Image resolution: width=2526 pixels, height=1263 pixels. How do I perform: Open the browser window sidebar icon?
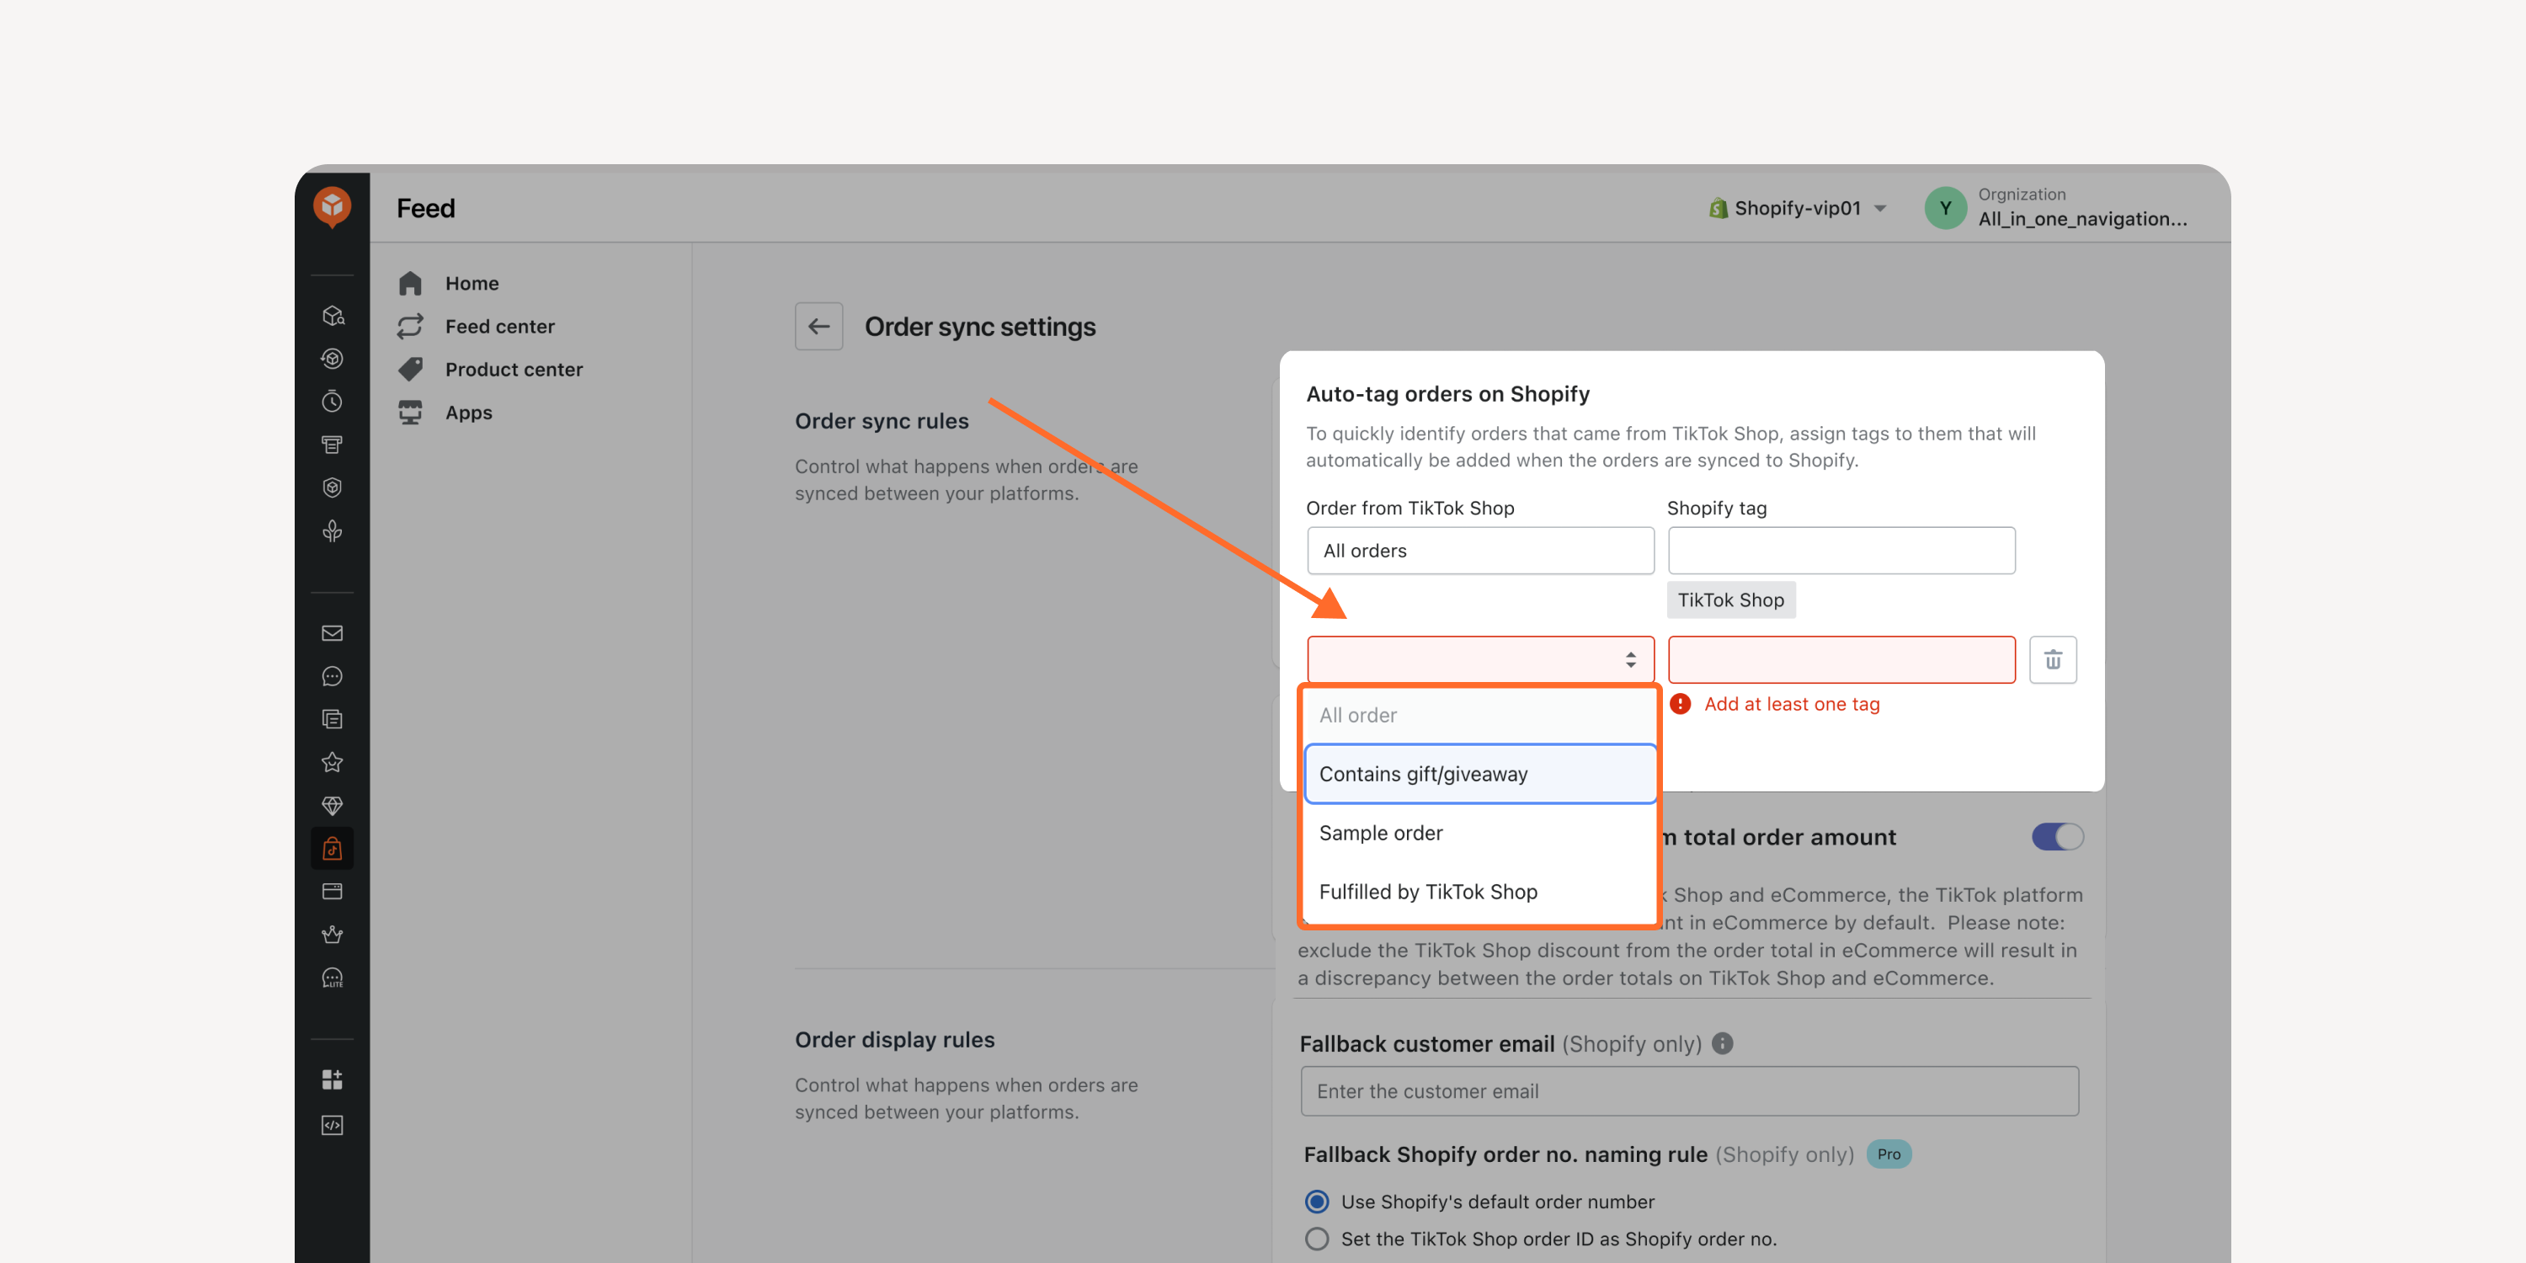(x=333, y=893)
